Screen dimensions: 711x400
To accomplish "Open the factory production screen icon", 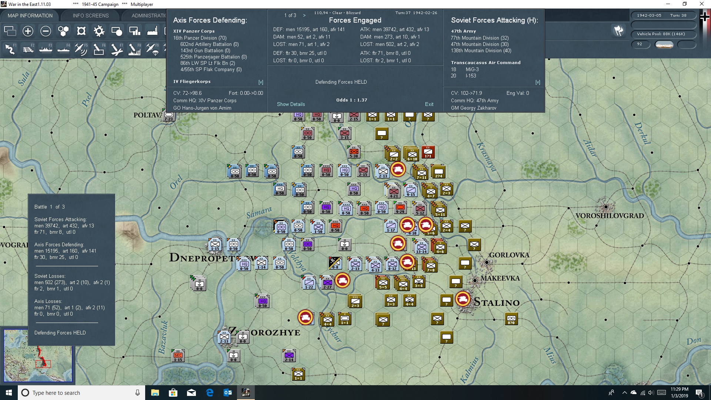I will click(x=152, y=31).
